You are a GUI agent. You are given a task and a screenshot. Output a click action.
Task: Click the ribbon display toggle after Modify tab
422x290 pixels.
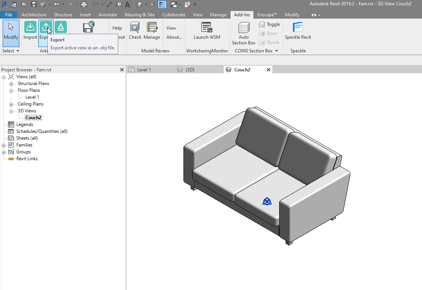(x=314, y=15)
